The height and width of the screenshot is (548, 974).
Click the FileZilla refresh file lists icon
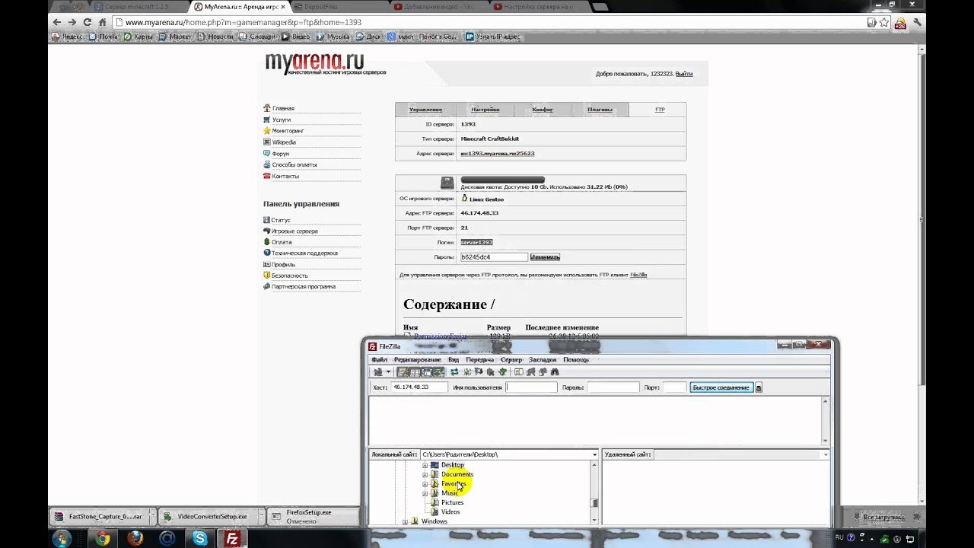point(454,372)
